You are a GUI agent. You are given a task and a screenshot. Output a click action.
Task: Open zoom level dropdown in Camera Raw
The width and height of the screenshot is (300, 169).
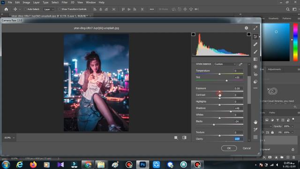[x=14, y=138]
